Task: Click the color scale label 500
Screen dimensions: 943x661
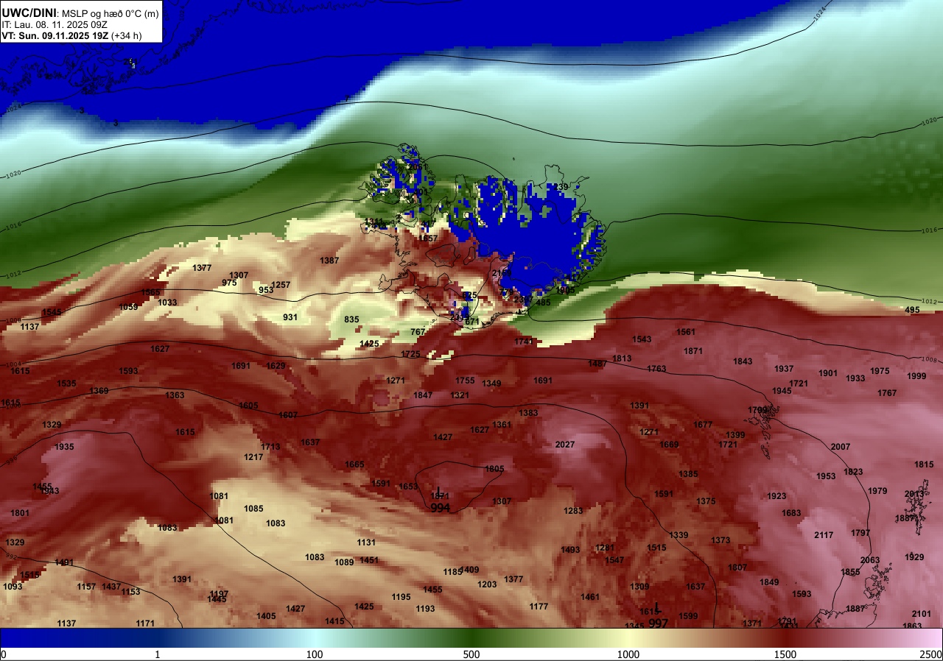Action: click(x=471, y=654)
